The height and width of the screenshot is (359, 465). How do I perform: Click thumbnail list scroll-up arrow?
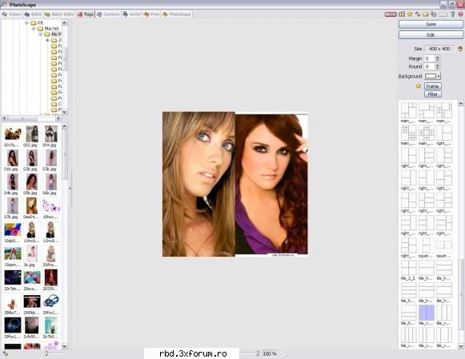tap(65, 126)
